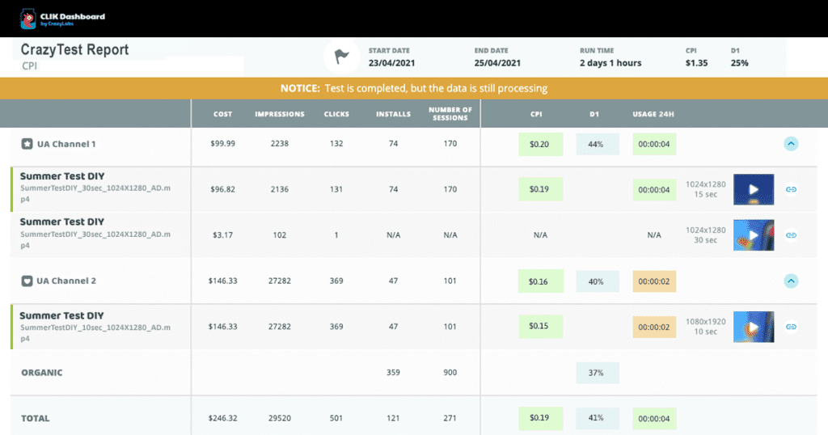Play the 1024x1280 30 sec video thumbnail

(x=754, y=235)
